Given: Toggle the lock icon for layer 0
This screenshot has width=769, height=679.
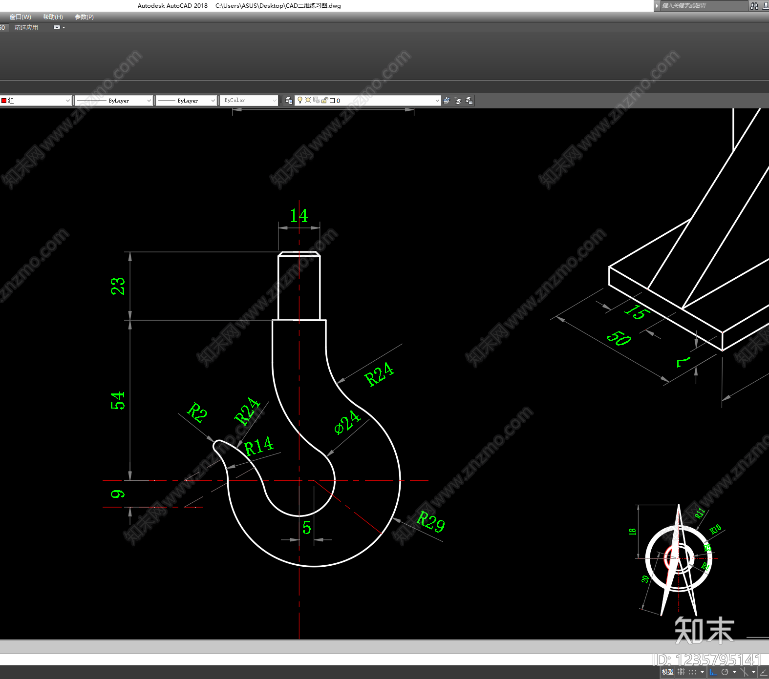Looking at the screenshot, I should tap(324, 100).
